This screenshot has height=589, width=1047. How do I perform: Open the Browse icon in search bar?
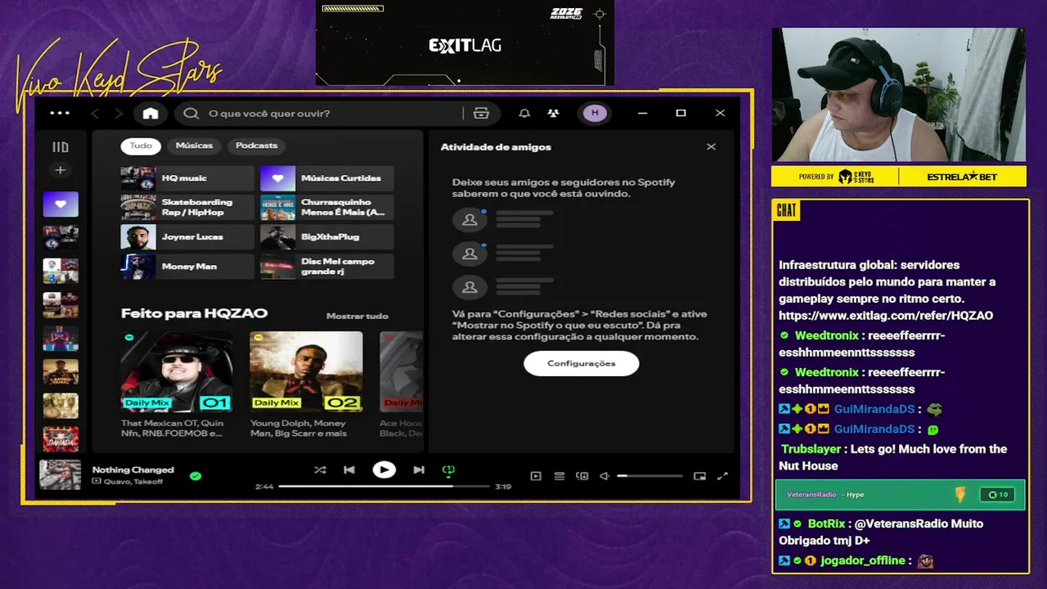point(481,113)
